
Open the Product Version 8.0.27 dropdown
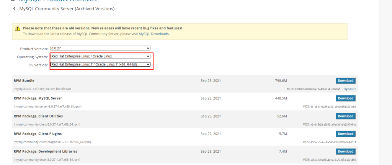pyautogui.click(x=100, y=48)
